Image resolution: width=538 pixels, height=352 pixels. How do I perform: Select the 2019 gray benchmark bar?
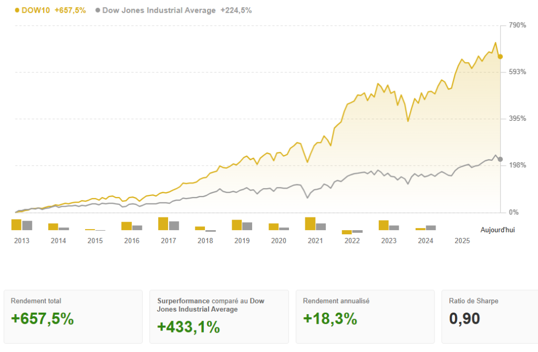click(x=247, y=226)
